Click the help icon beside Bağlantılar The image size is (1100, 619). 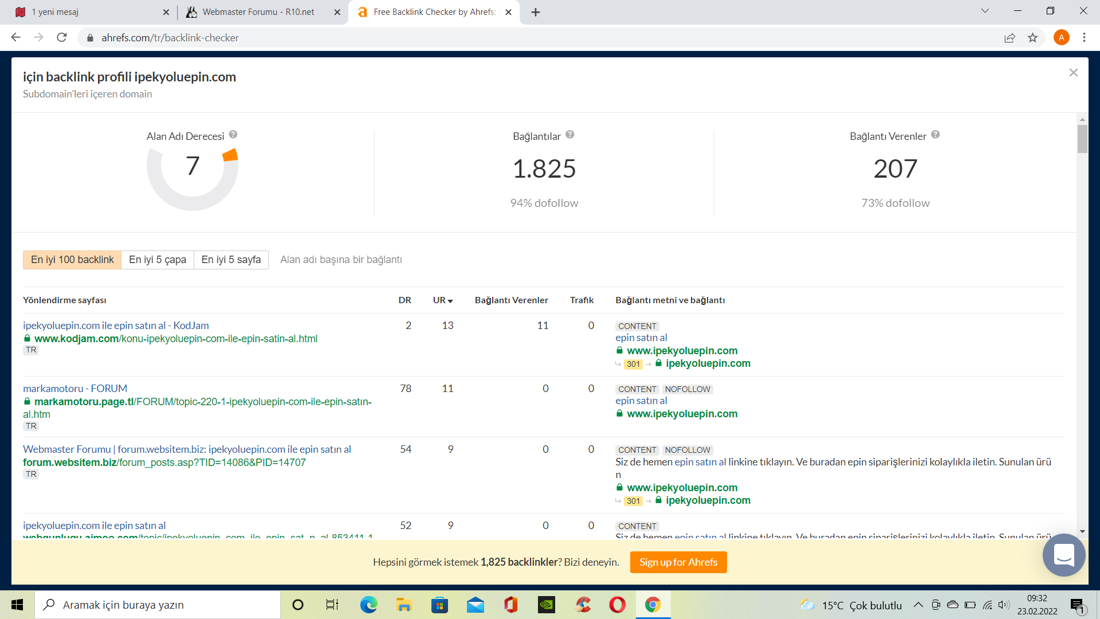click(x=570, y=135)
